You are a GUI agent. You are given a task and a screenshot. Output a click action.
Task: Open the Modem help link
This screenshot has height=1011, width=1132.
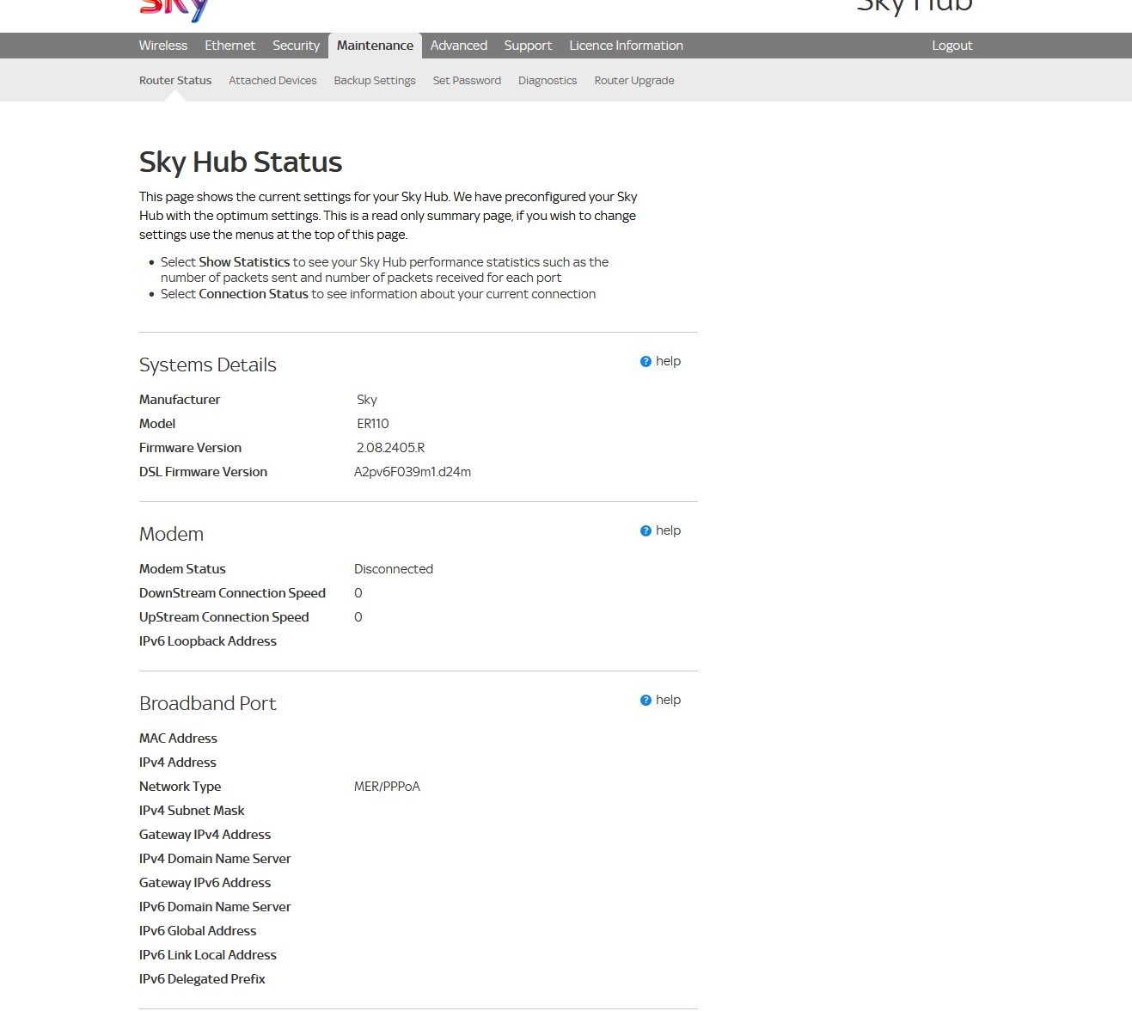coord(660,530)
